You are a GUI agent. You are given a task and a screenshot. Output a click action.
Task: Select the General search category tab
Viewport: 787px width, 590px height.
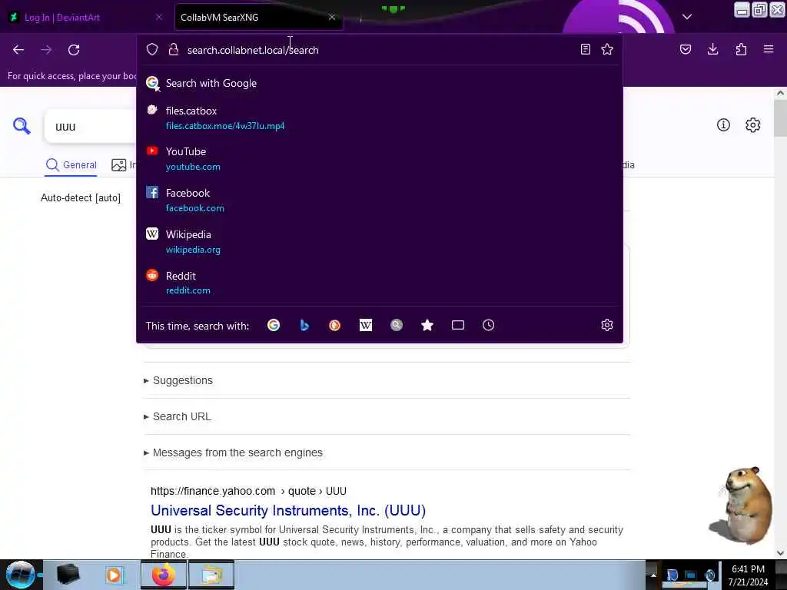pyautogui.click(x=71, y=165)
